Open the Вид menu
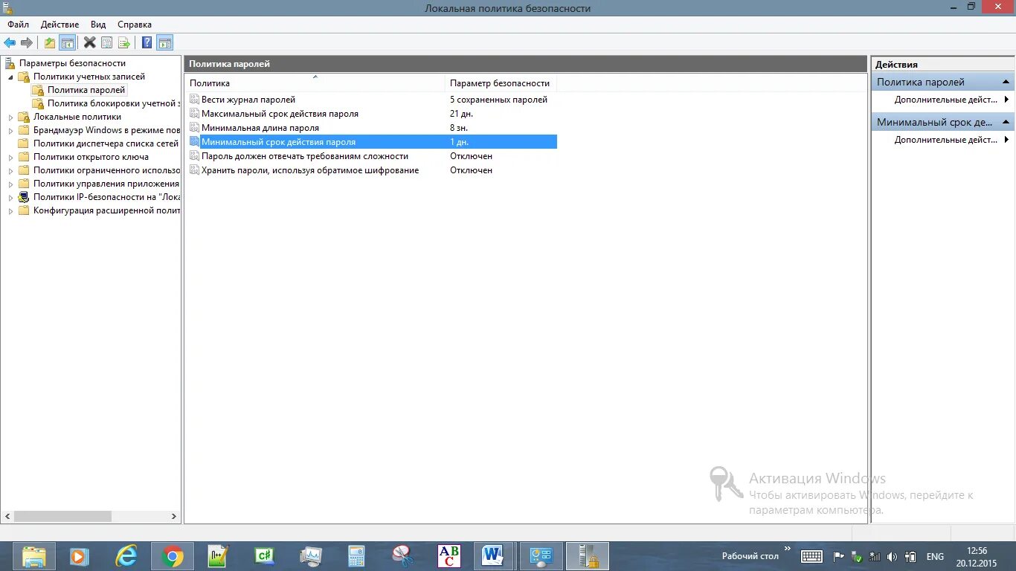Screen dimensions: 1016x571 [98, 25]
